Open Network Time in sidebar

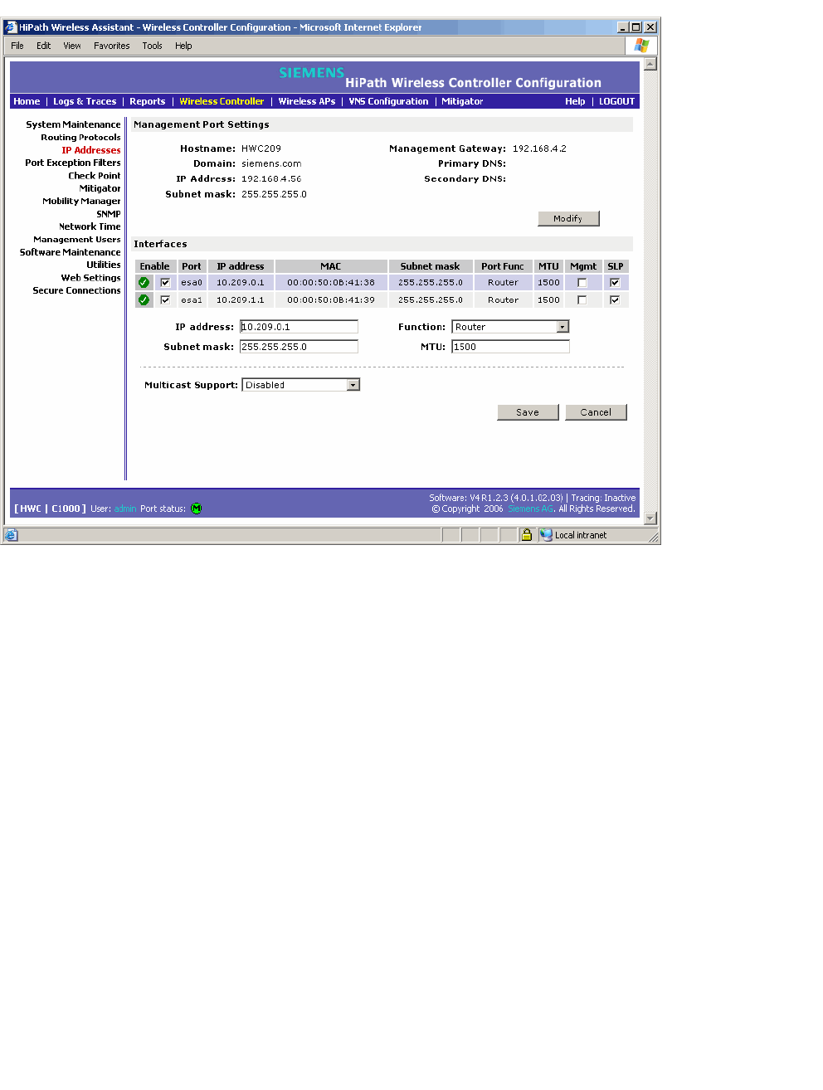click(90, 226)
